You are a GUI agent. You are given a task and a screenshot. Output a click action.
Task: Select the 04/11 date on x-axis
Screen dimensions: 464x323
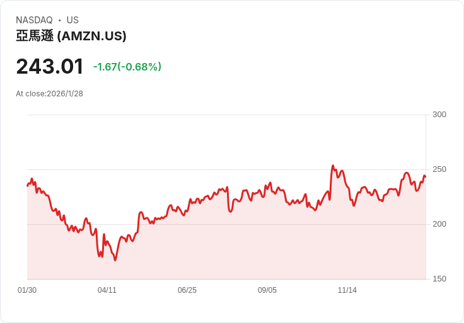click(x=107, y=290)
